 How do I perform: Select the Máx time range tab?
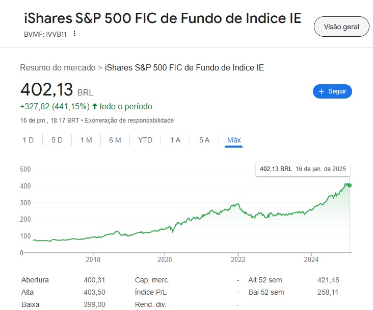coord(234,140)
